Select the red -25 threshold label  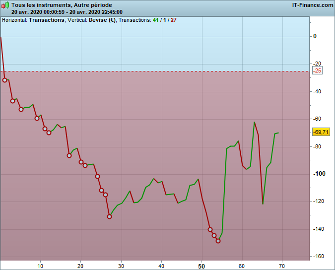(x=318, y=70)
